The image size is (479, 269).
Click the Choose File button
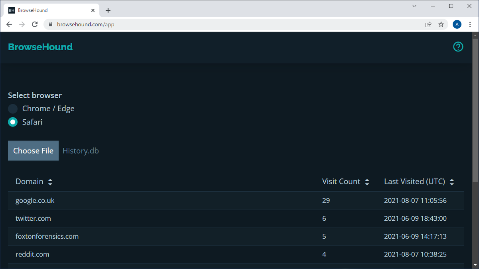click(x=33, y=150)
